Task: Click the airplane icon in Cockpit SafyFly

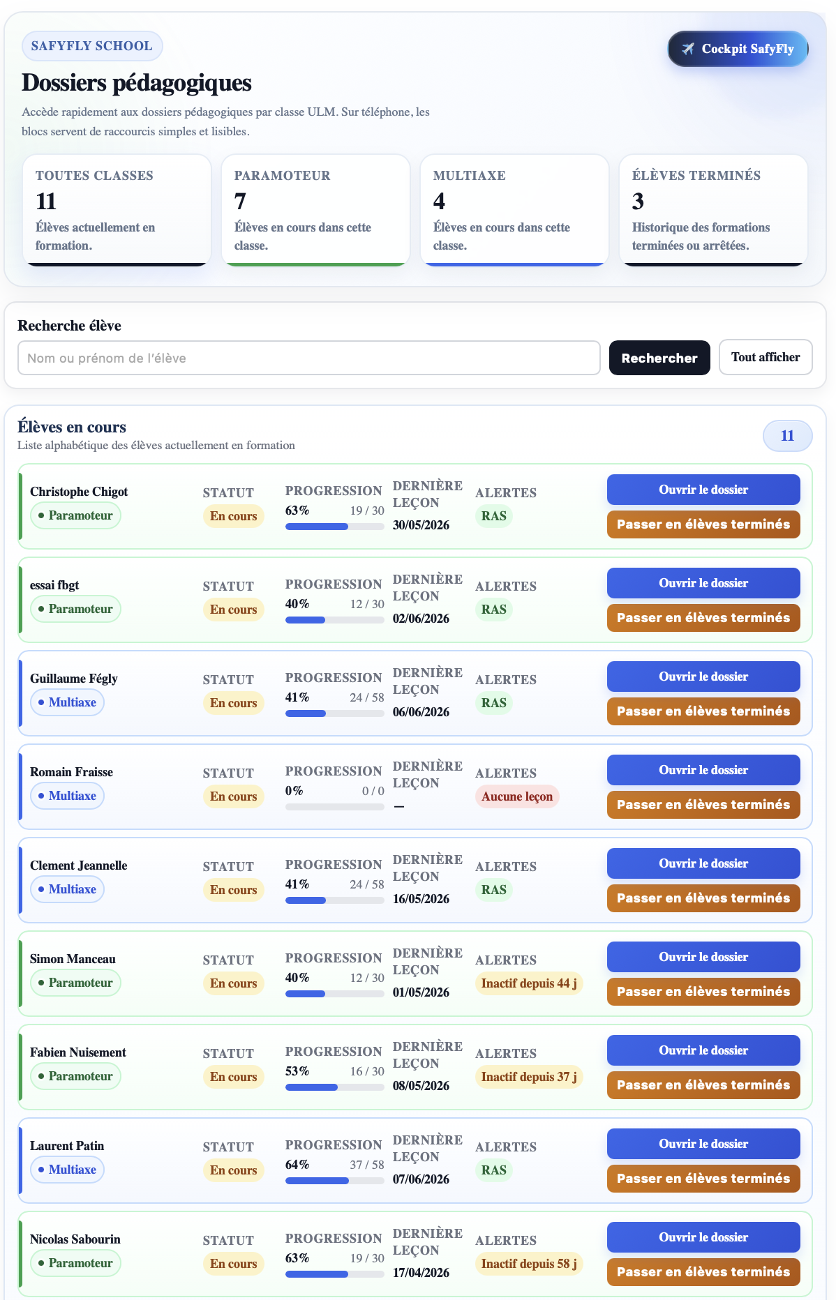Action: coord(688,49)
